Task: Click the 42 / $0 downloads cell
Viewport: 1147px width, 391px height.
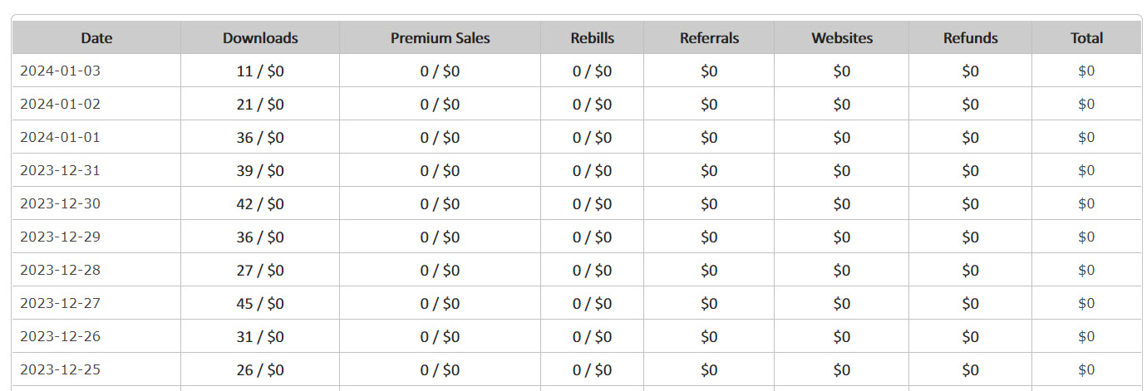Action: 260,203
